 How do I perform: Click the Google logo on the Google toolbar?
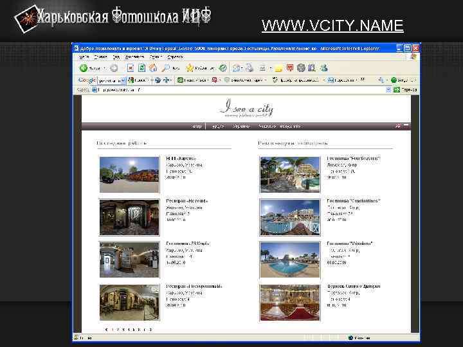87,80
